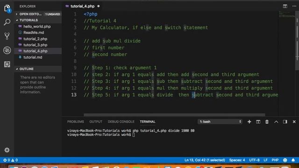The height and width of the screenshot is (168, 299).
Task: Open tutorial_3.php in the explorer
Action: point(36,45)
